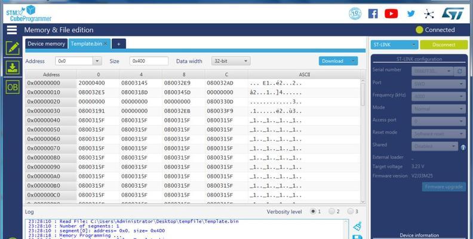Open the Shared dropdown
Screen dimensions: 473x239
tap(435, 146)
